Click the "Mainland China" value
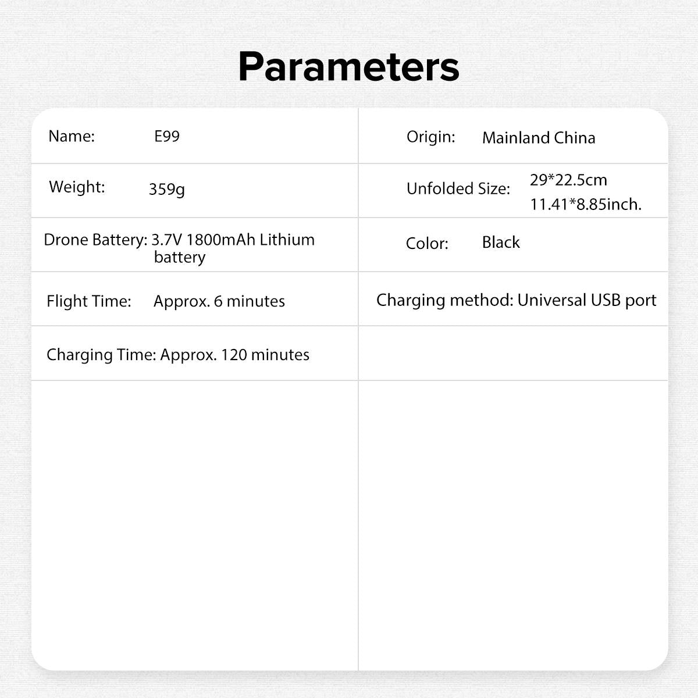 pos(539,138)
